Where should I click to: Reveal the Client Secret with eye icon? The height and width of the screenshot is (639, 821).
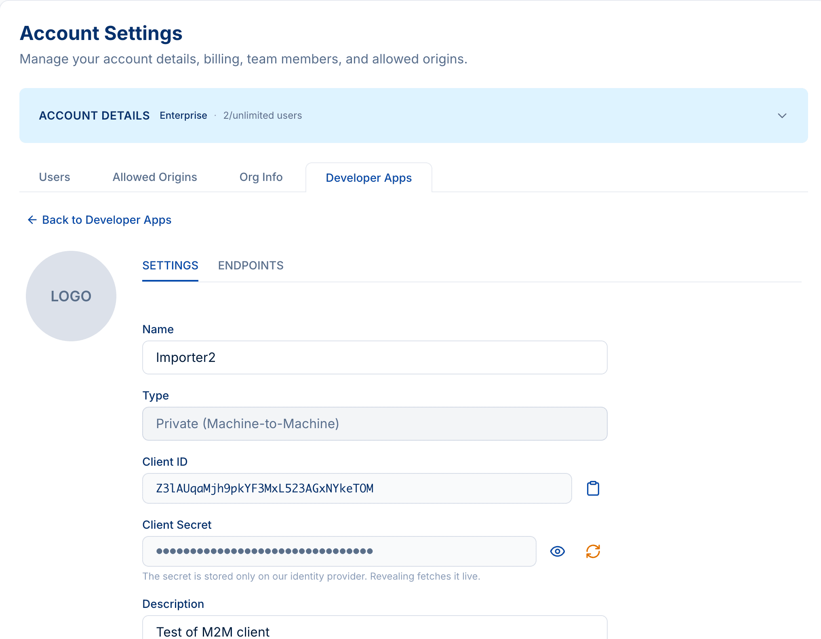[x=557, y=551]
